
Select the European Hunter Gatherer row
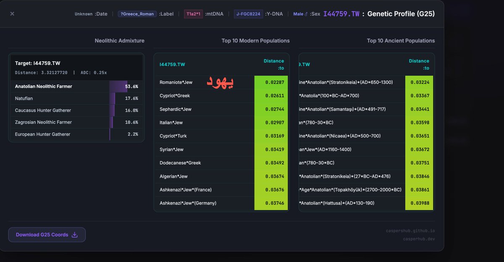pos(76,134)
